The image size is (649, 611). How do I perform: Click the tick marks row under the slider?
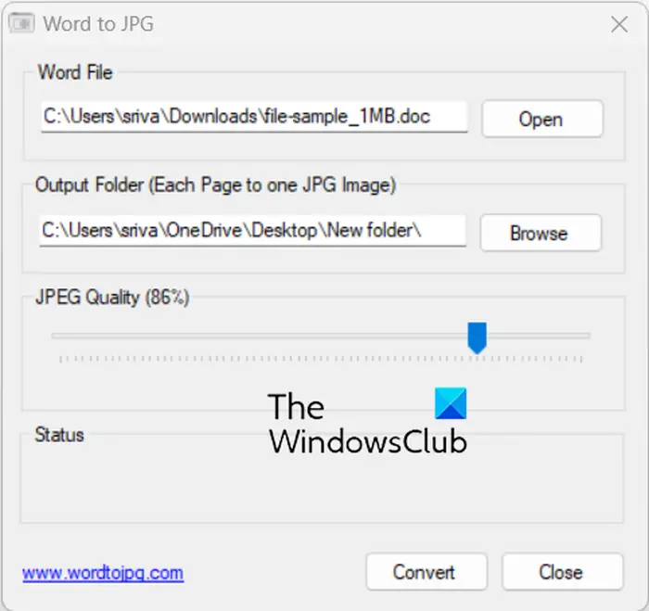pyautogui.click(x=321, y=359)
